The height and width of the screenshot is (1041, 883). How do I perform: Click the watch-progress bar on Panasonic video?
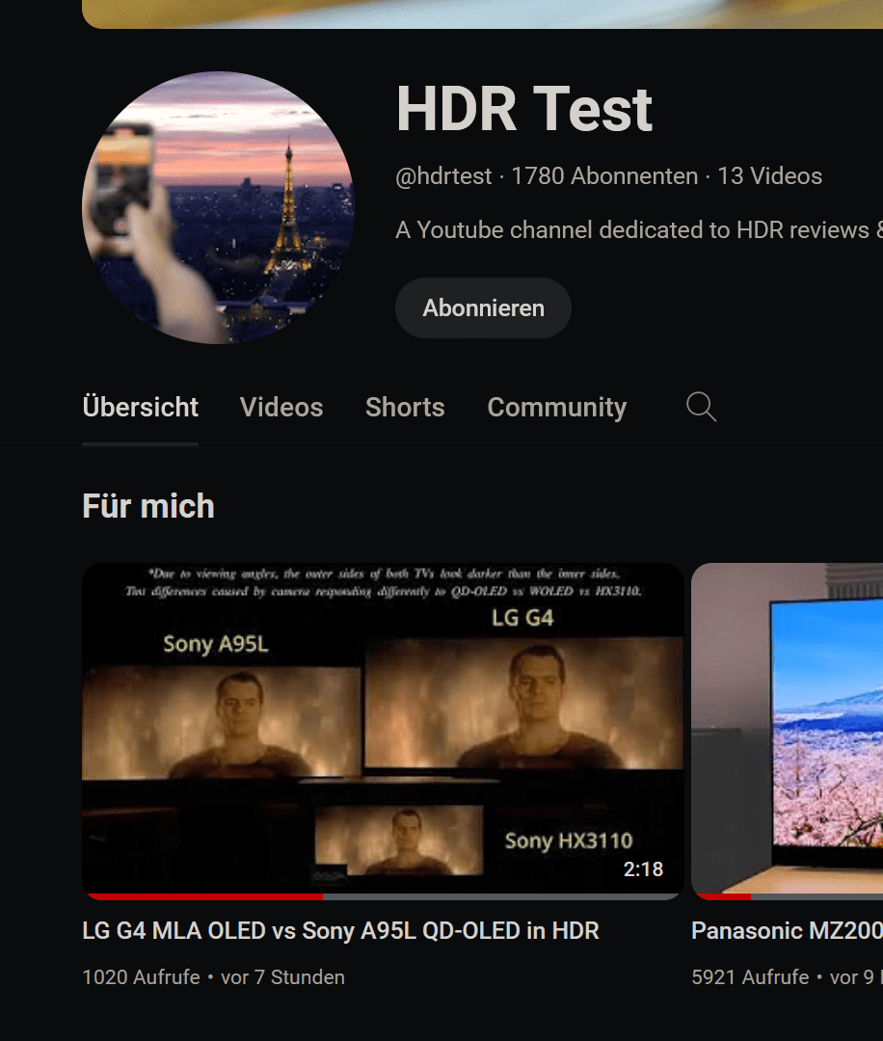(790, 897)
